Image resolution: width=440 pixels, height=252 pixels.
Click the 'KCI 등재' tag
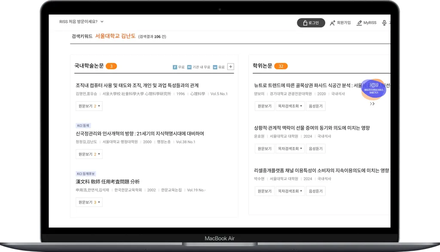click(83, 126)
